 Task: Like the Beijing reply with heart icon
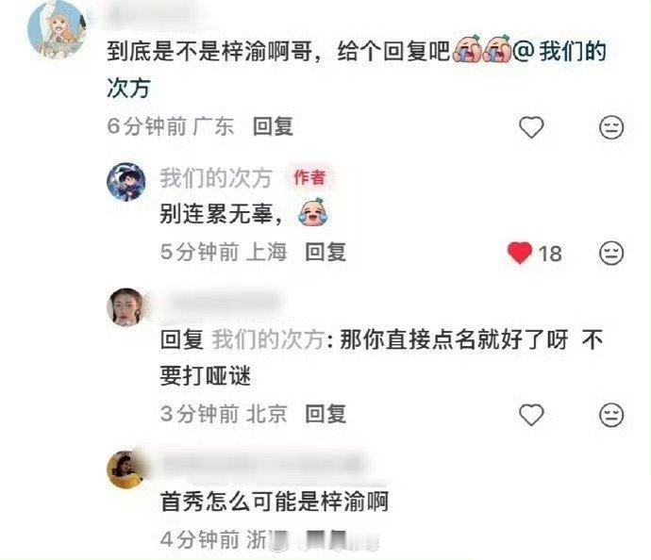click(x=531, y=415)
